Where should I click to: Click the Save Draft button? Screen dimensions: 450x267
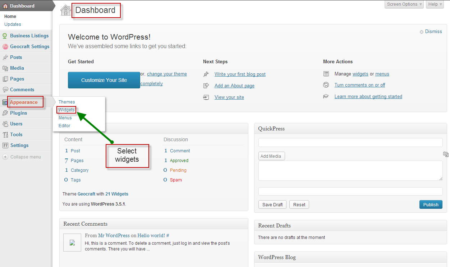272,204
